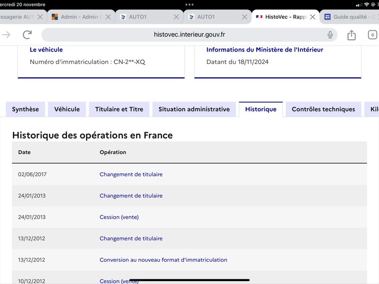The height and width of the screenshot is (284, 379).
Task: Click the date 02/06/2017 cell
Action: coord(32,174)
